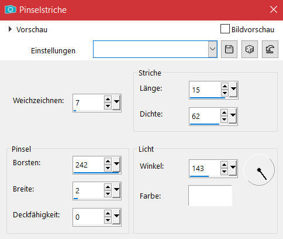
Task: Decrease the Weichzeichnen value with down arrow
Action: [108, 106]
